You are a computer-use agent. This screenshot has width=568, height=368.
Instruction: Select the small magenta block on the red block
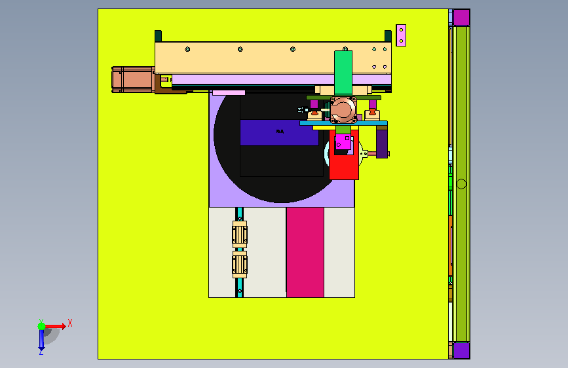point(343,142)
